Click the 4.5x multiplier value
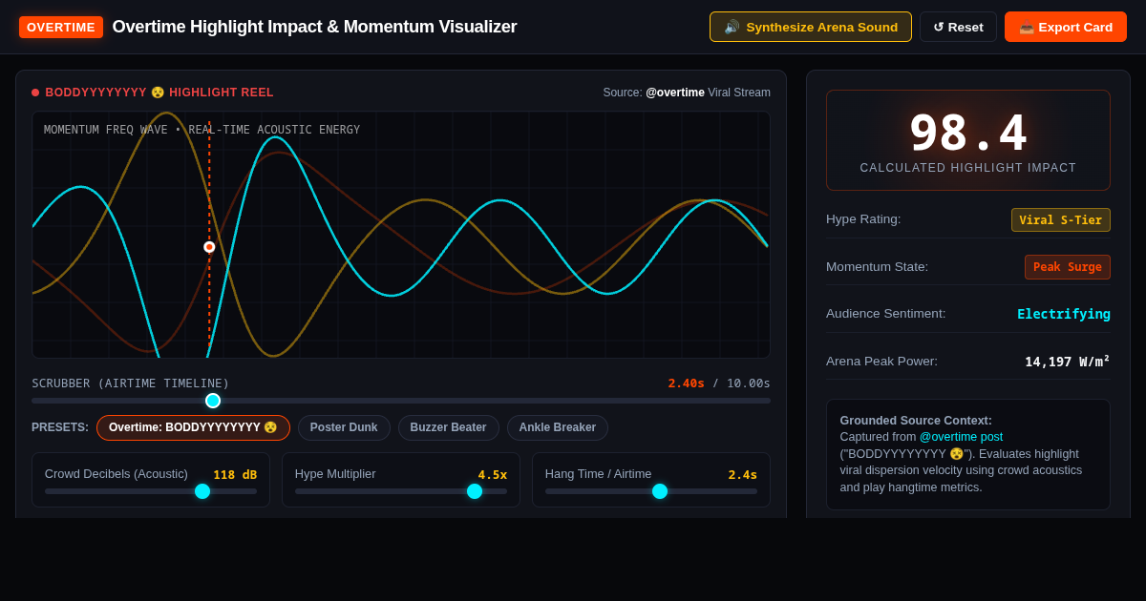 click(493, 474)
